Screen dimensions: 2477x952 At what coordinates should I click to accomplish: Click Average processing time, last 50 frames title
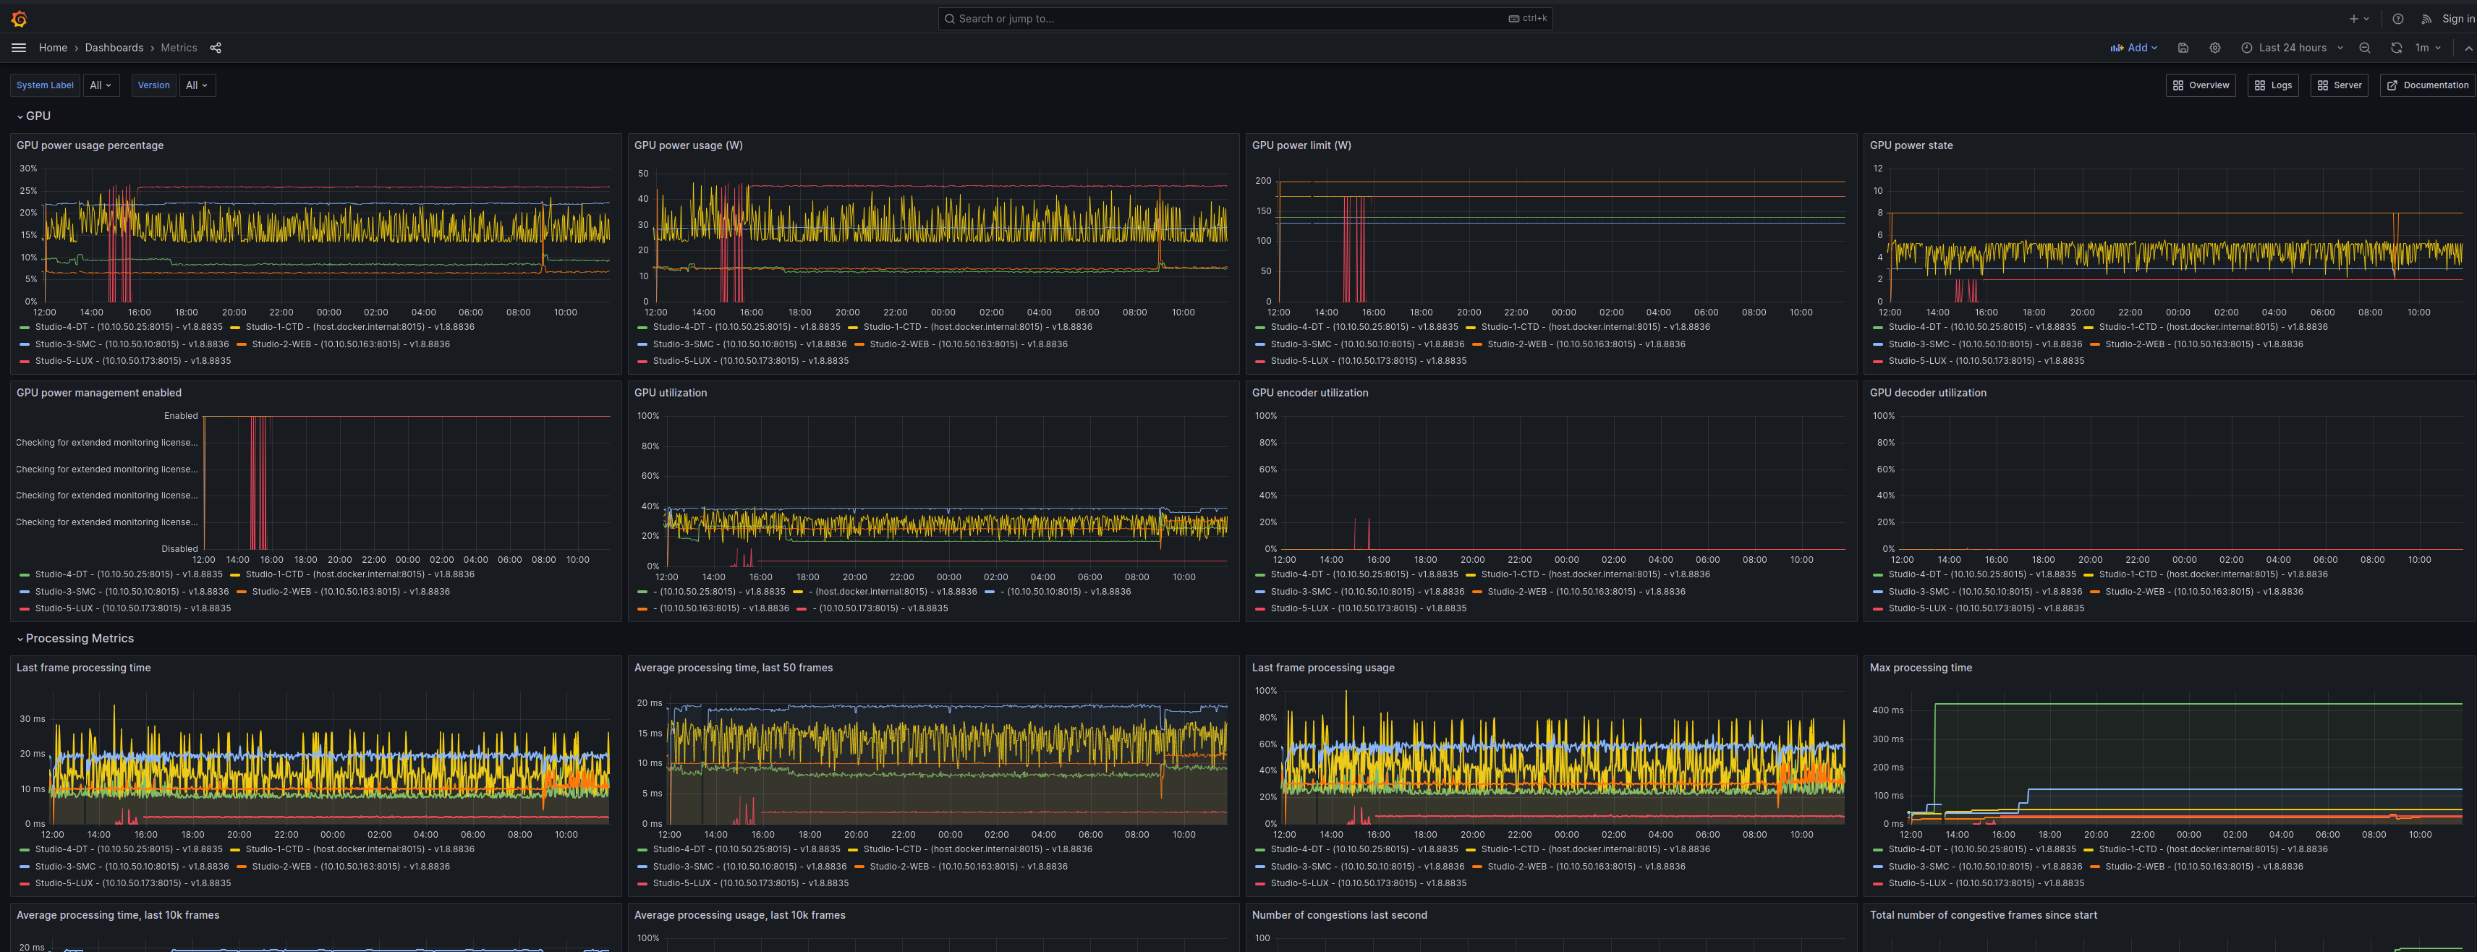(x=733, y=668)
